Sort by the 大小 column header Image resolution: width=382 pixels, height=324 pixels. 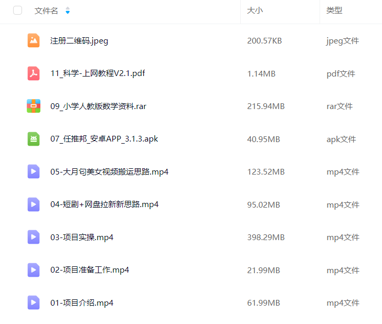(x=255, y=11)
